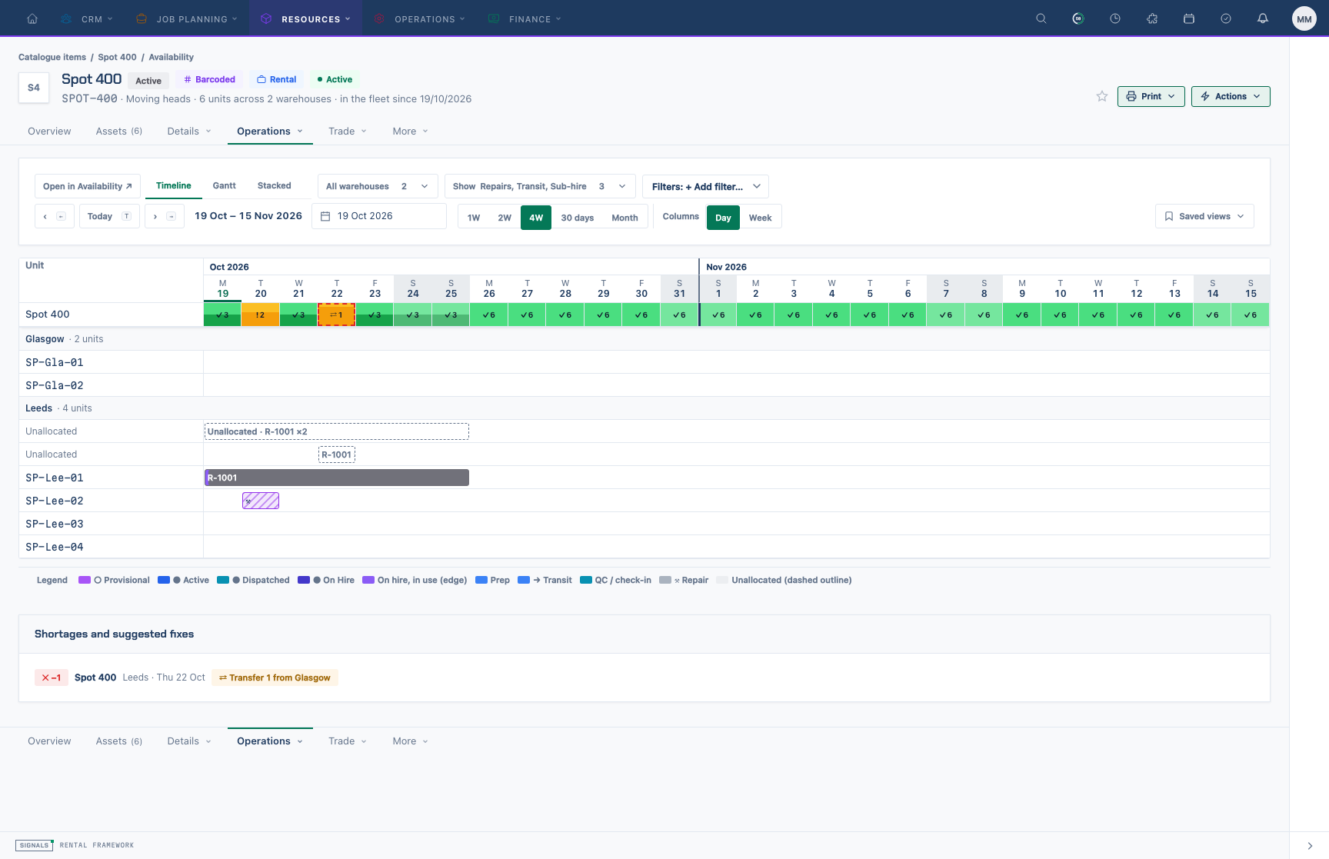
Task: Select the 30 days range option
Action: [x=578, y=218]
